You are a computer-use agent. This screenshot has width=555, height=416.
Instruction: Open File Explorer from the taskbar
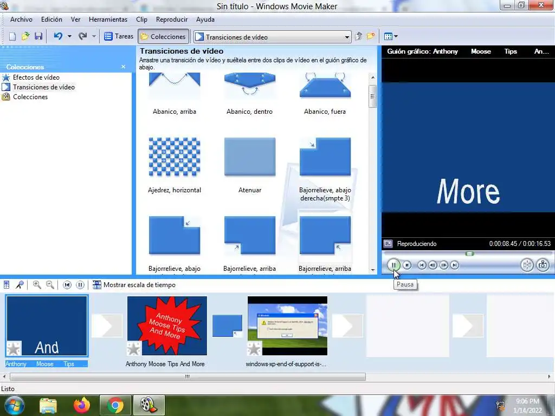pyautogui.click(x=48, y=405)
